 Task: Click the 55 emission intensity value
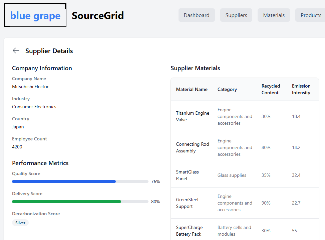294,231
